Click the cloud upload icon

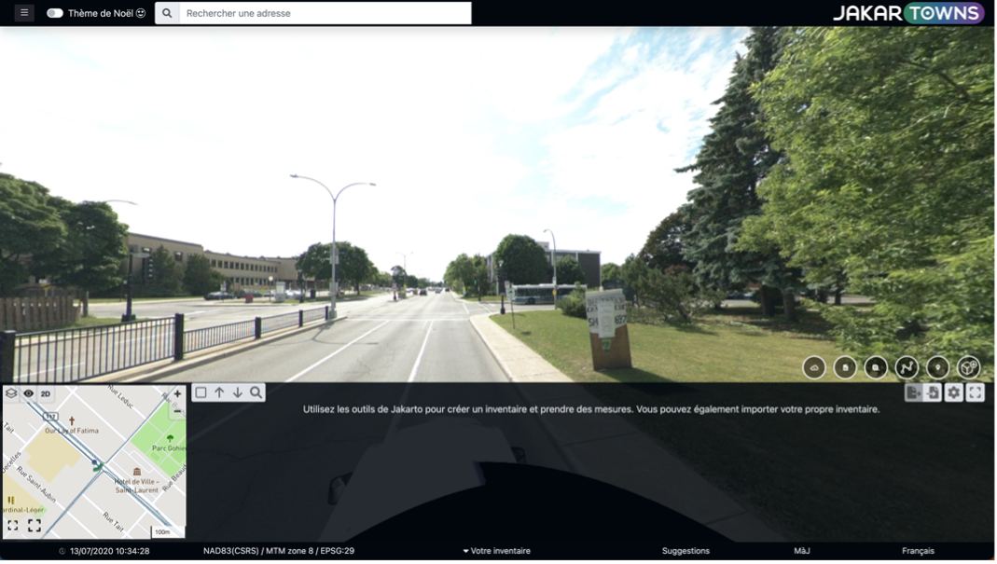tap(813, 366)
